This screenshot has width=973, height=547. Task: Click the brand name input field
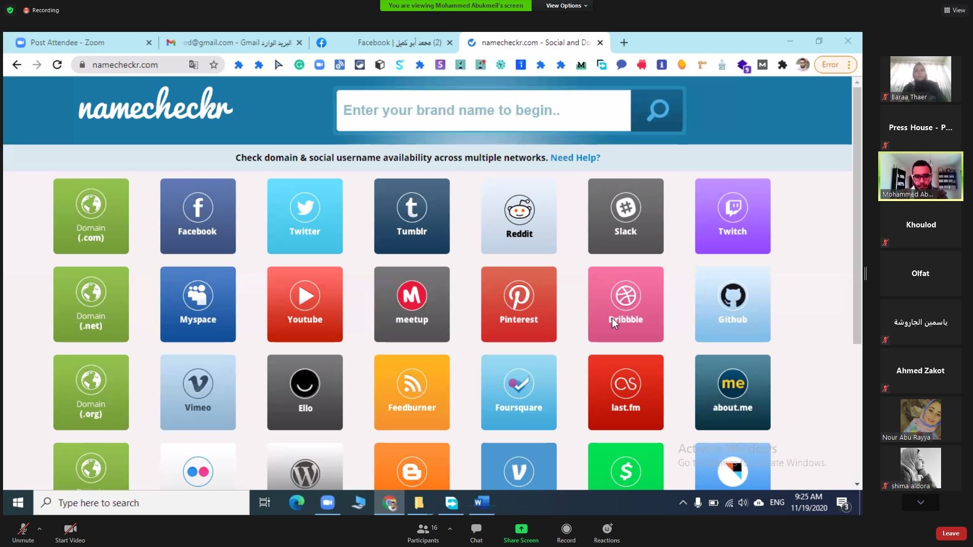[x=483, y=110]
